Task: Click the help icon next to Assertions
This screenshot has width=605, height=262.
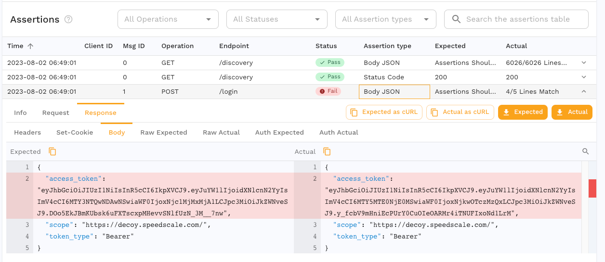Action: 68,20
